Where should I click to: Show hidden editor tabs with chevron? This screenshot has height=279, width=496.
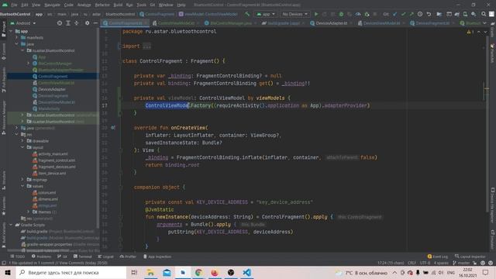click(x=484, y=23)
